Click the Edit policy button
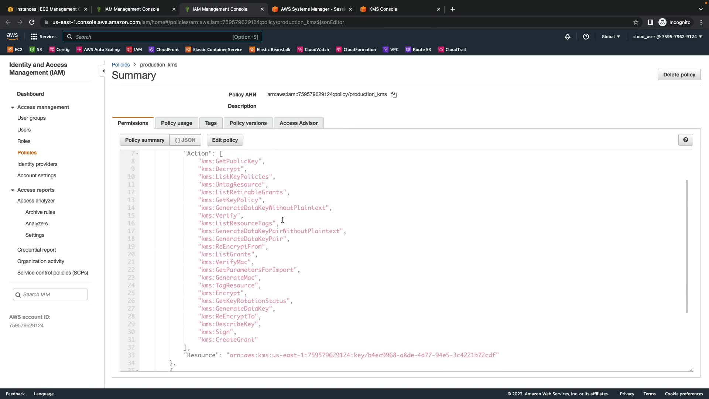 (225, 140)
